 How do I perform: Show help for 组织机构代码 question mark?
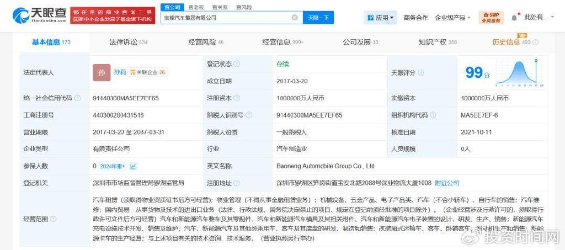[x=433, y=115]
